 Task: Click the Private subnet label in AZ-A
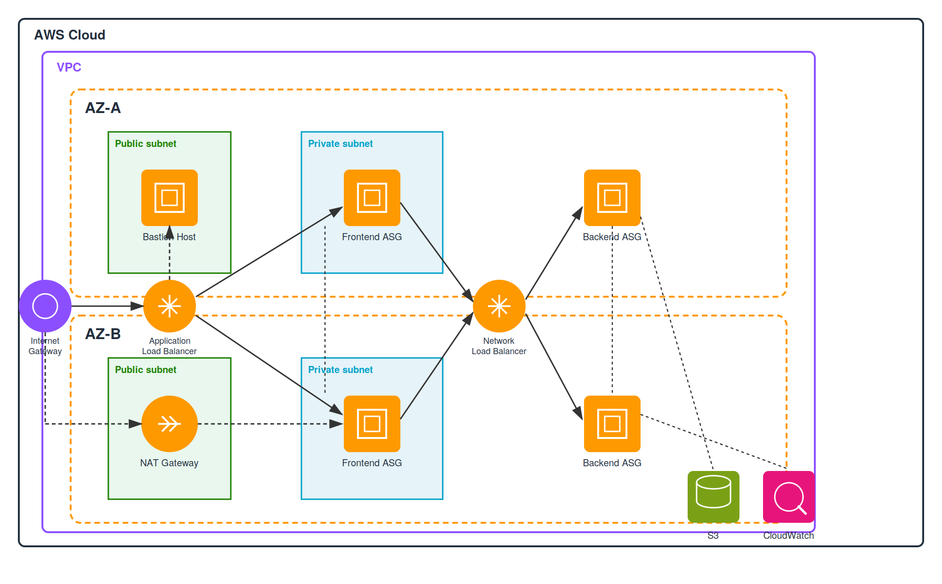[341, 144]
